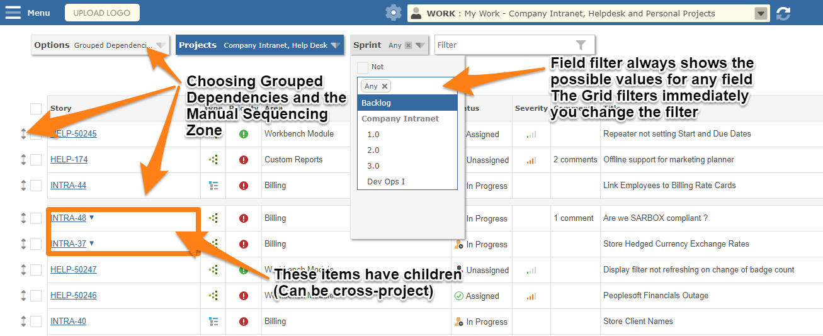Remove the Any tag in Sprint filter
Viewport: 823px width, 336px height.
(x=385, y=86)
